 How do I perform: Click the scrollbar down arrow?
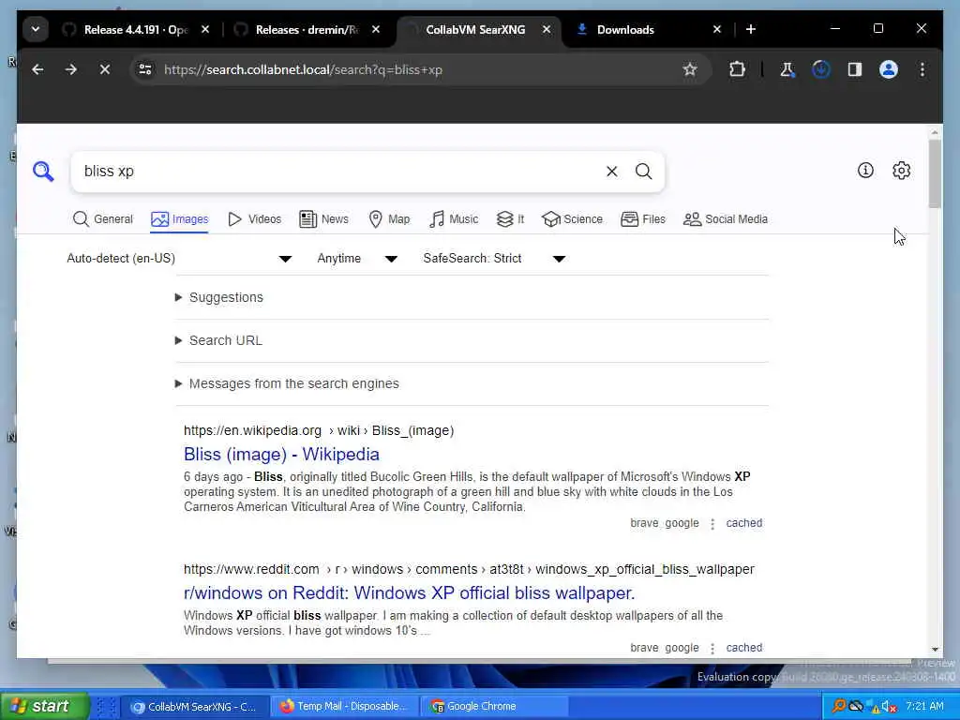pos(935,650)
